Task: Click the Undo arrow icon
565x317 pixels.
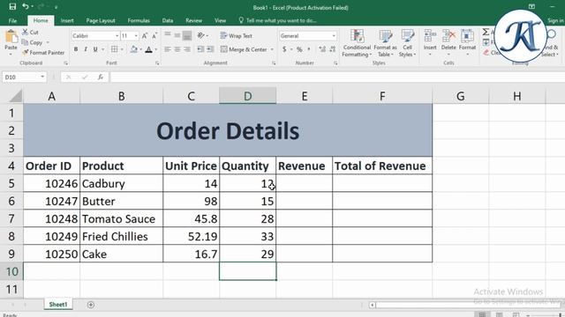Action: 26,6
